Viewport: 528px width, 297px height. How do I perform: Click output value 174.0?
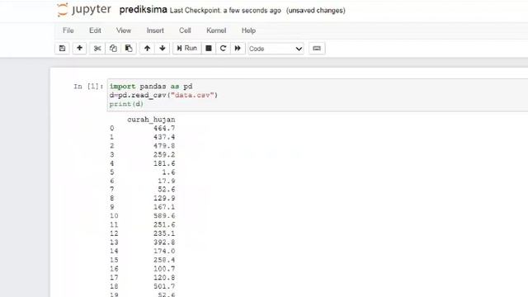(x=164, y=251)
